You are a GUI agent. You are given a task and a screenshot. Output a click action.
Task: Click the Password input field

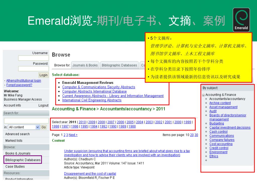point(33,69)
